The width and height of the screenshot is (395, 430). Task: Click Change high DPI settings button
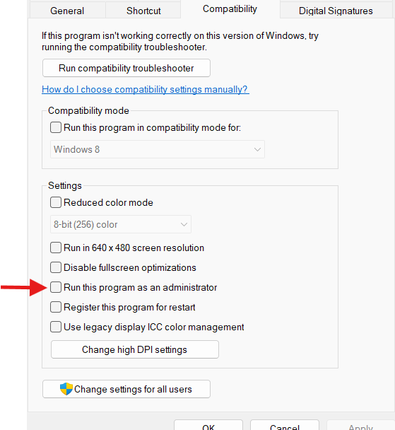click(135, 349)
